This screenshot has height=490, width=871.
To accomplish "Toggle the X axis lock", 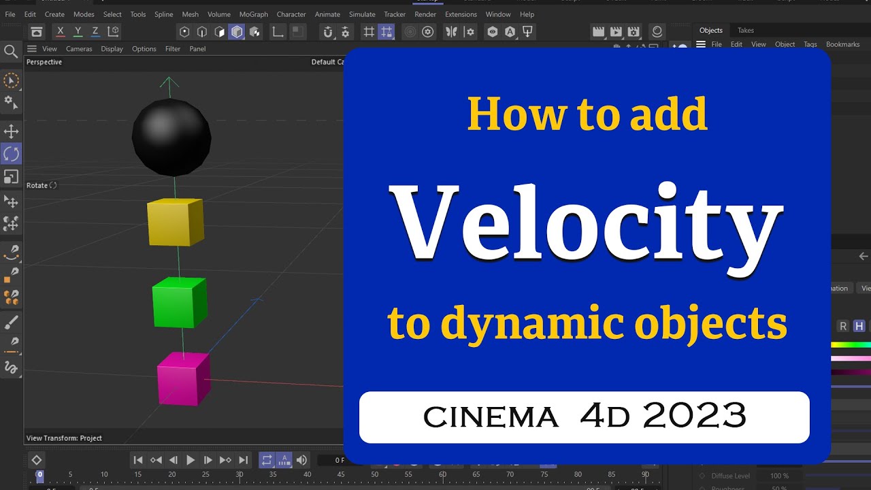I will pyautogui.click(x=61, y=31).
